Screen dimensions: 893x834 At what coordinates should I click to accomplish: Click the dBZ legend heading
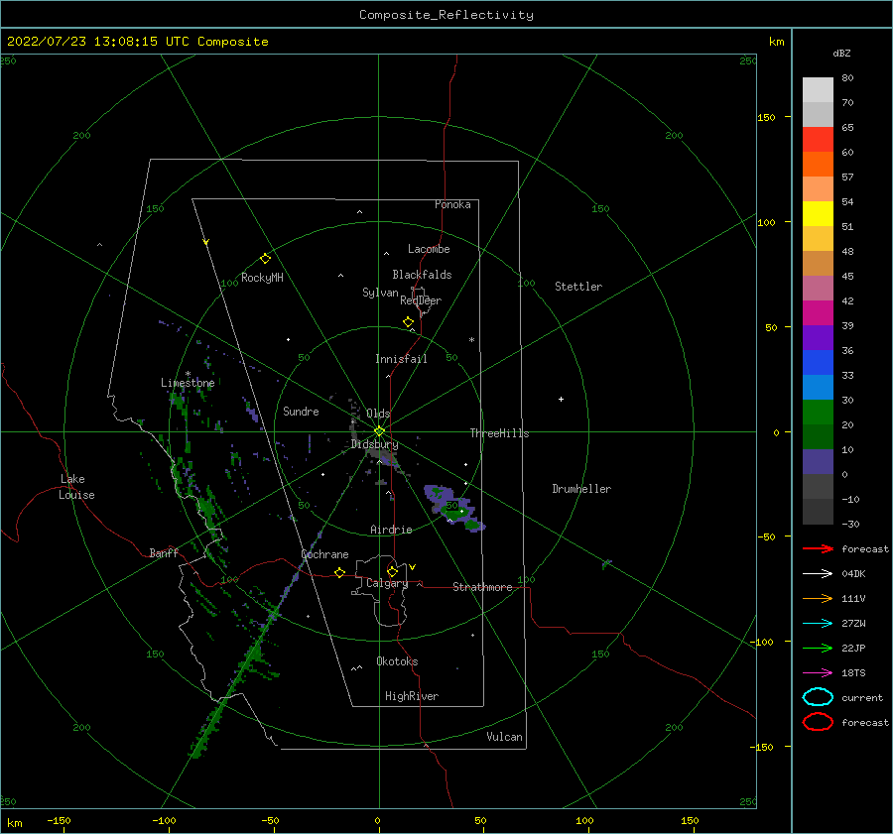click(841, 53)
